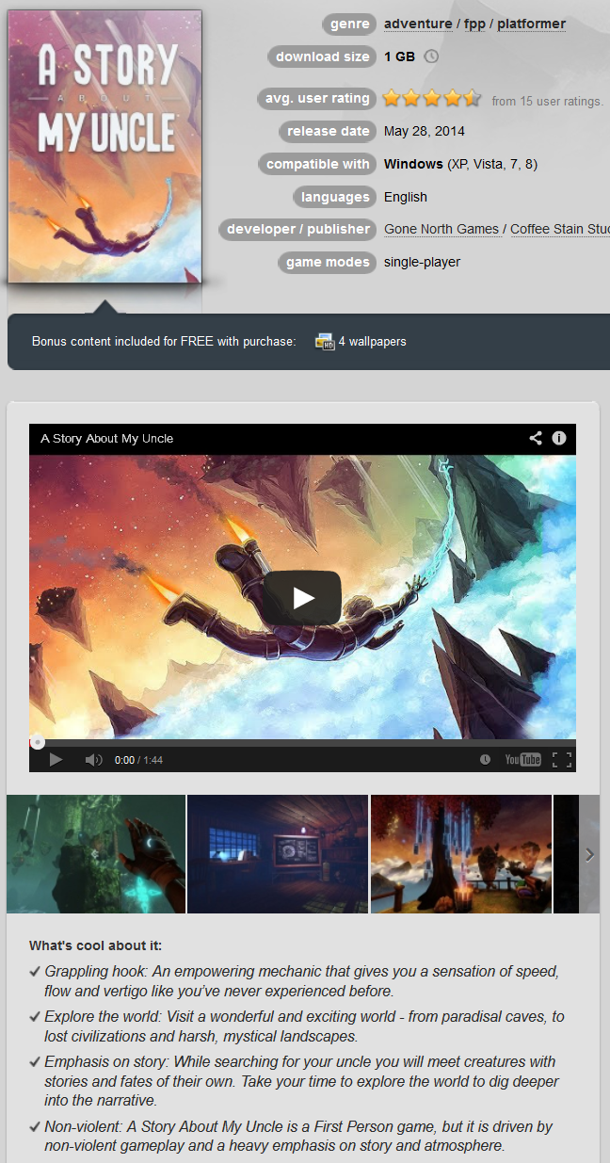Open the video share icon
The width and height of the screenshot is (610, 1163).
click(x=536, y=438)
